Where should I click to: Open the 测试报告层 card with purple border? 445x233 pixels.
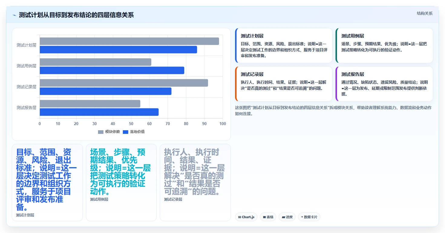[384, 84]
